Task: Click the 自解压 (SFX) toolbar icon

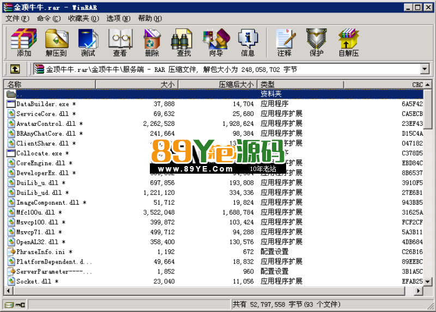Action: click(349, 42)
